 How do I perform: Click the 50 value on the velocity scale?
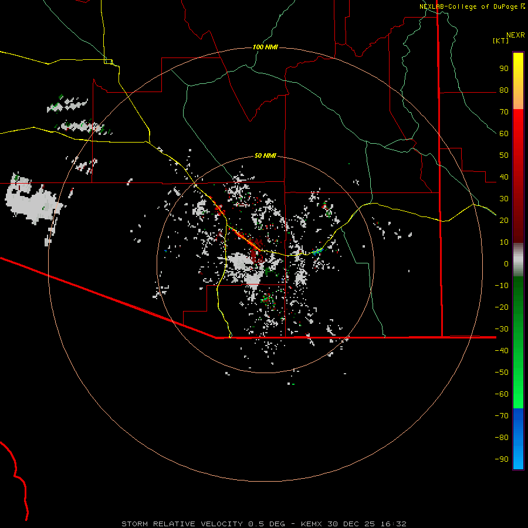point(504,155)
